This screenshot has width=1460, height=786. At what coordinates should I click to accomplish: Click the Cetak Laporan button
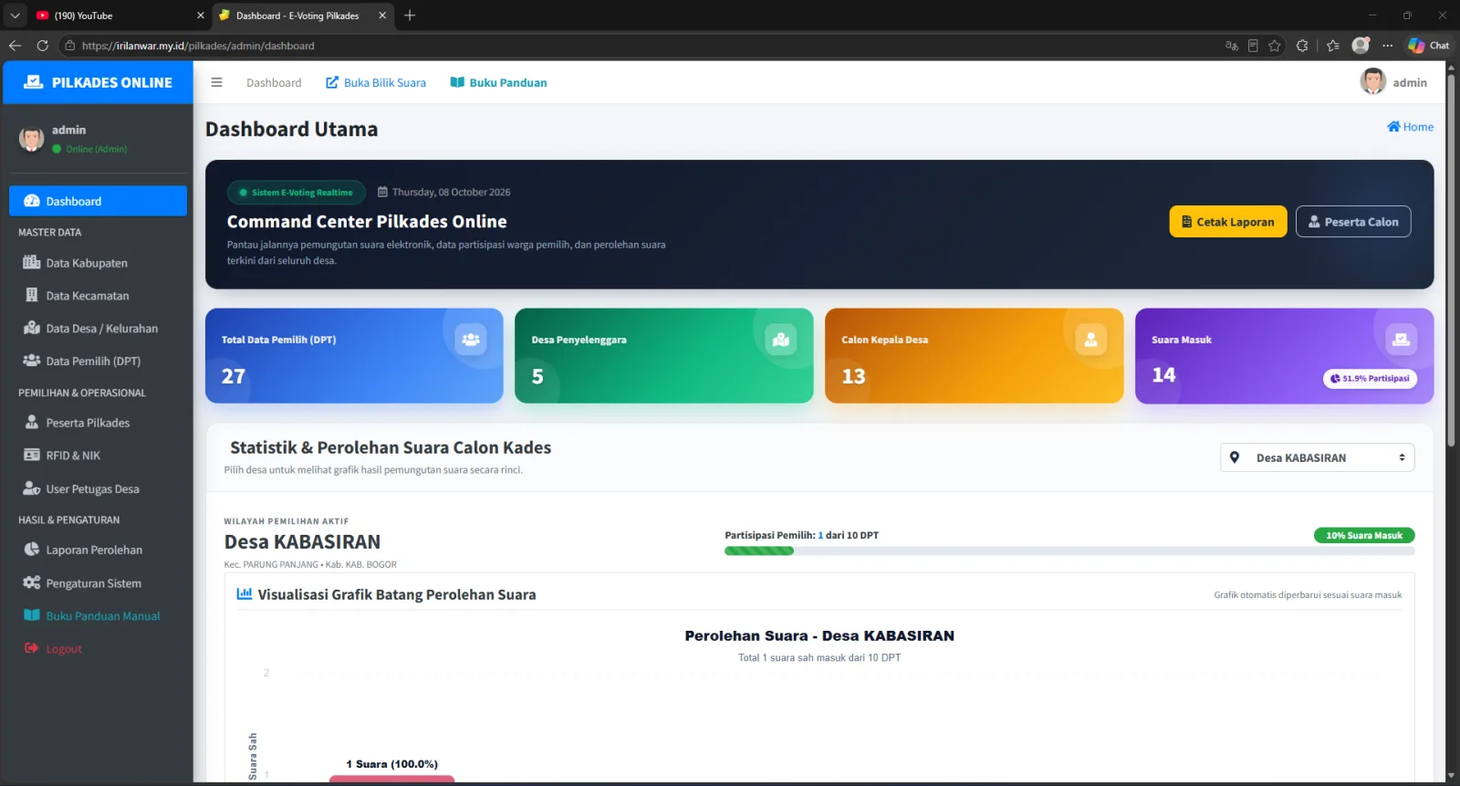tap(1228, 222)
